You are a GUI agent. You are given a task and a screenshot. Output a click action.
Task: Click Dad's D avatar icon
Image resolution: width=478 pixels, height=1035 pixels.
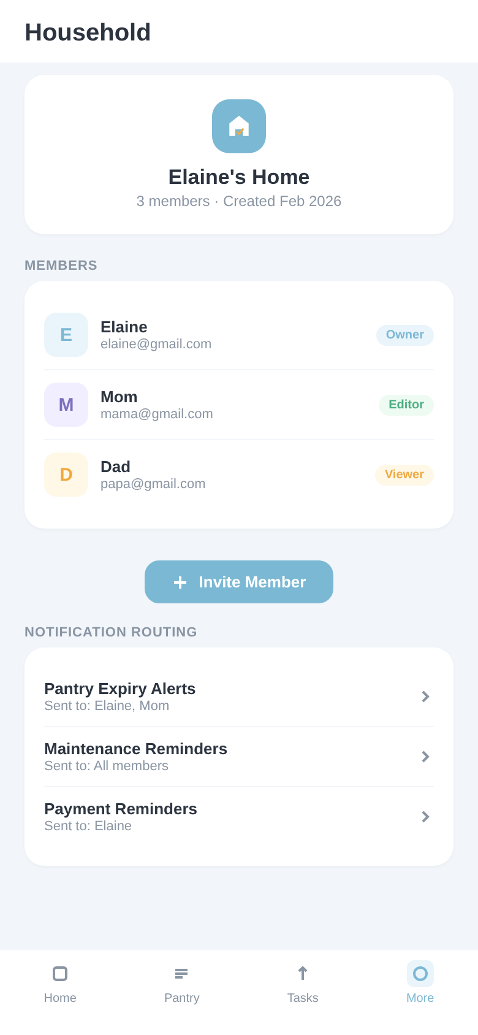66,475
